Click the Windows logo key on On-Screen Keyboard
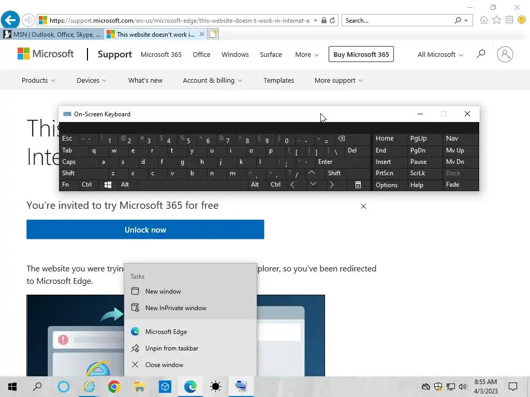Image resolution: width=530 pixels, height=397 pixels. pyautogui.click(x=108, y=185)
